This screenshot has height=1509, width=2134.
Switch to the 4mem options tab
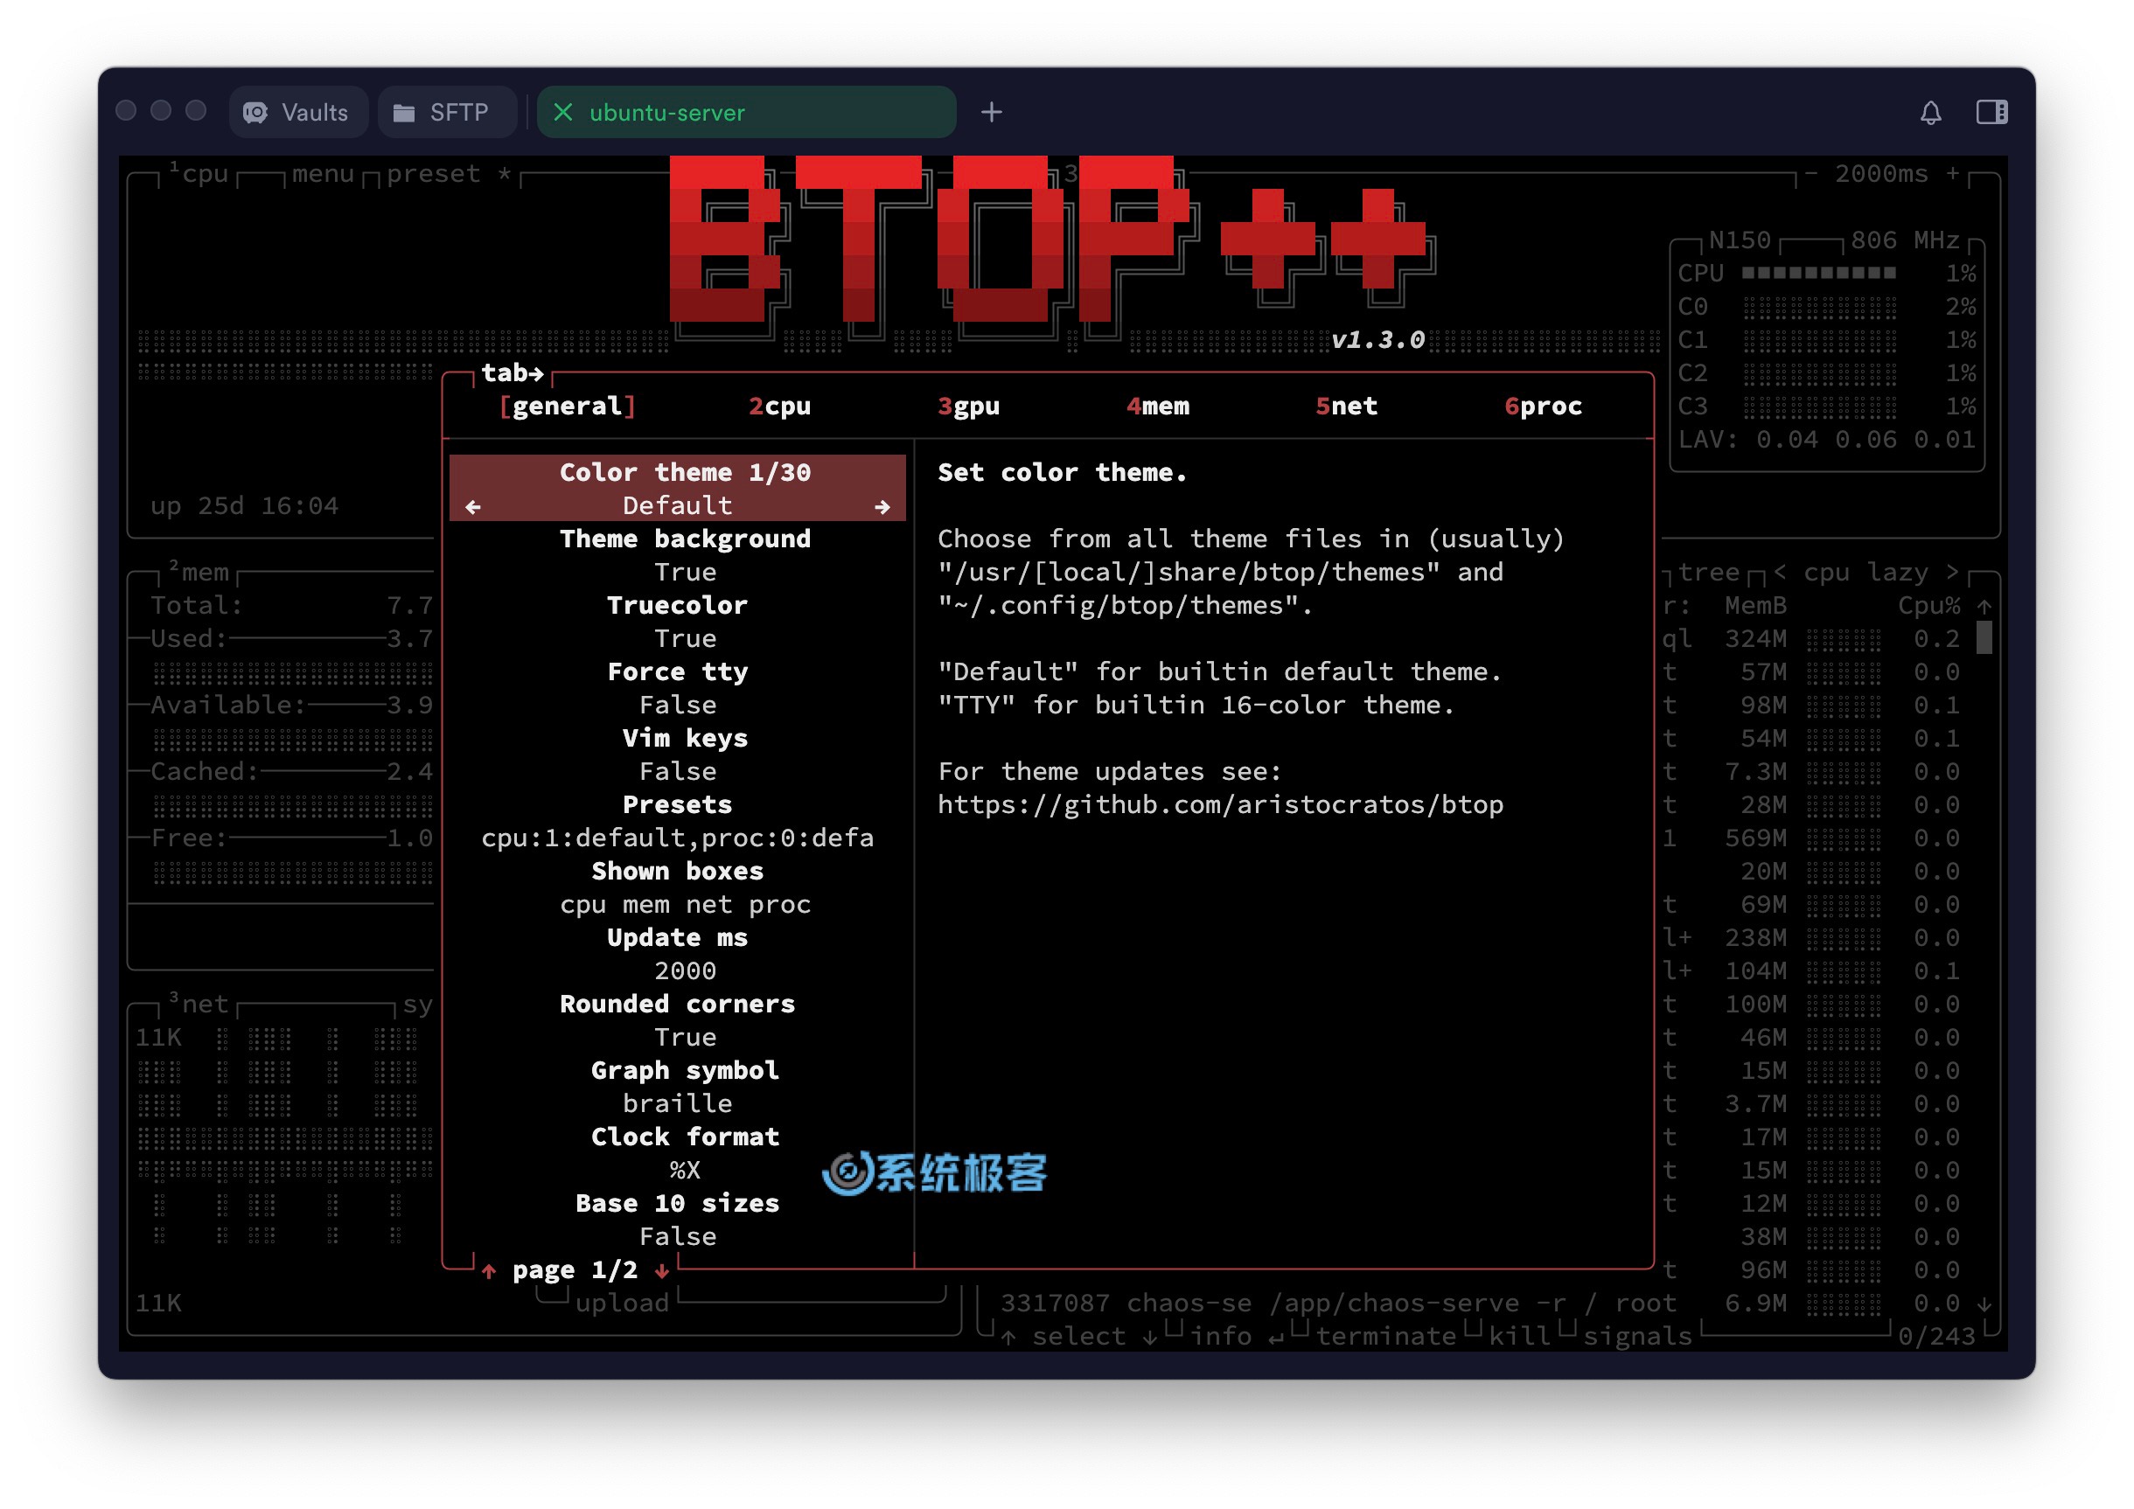[1158, 406]
